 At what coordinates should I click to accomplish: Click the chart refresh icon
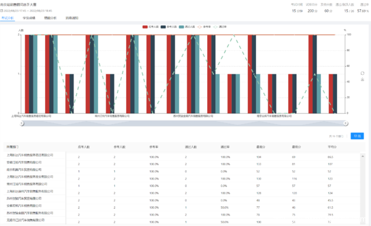pos(362,74)
